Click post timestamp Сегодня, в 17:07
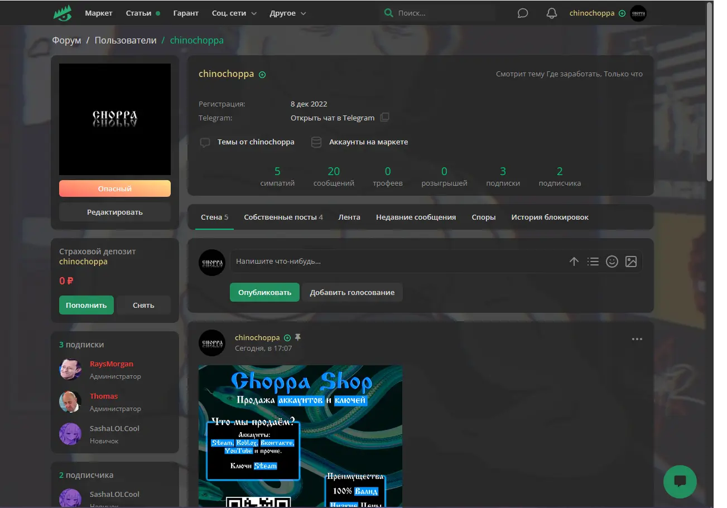727x508 pixels. 263,348
